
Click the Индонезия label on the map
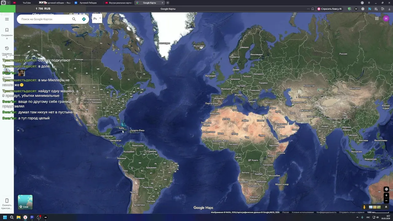coord(370,159)
